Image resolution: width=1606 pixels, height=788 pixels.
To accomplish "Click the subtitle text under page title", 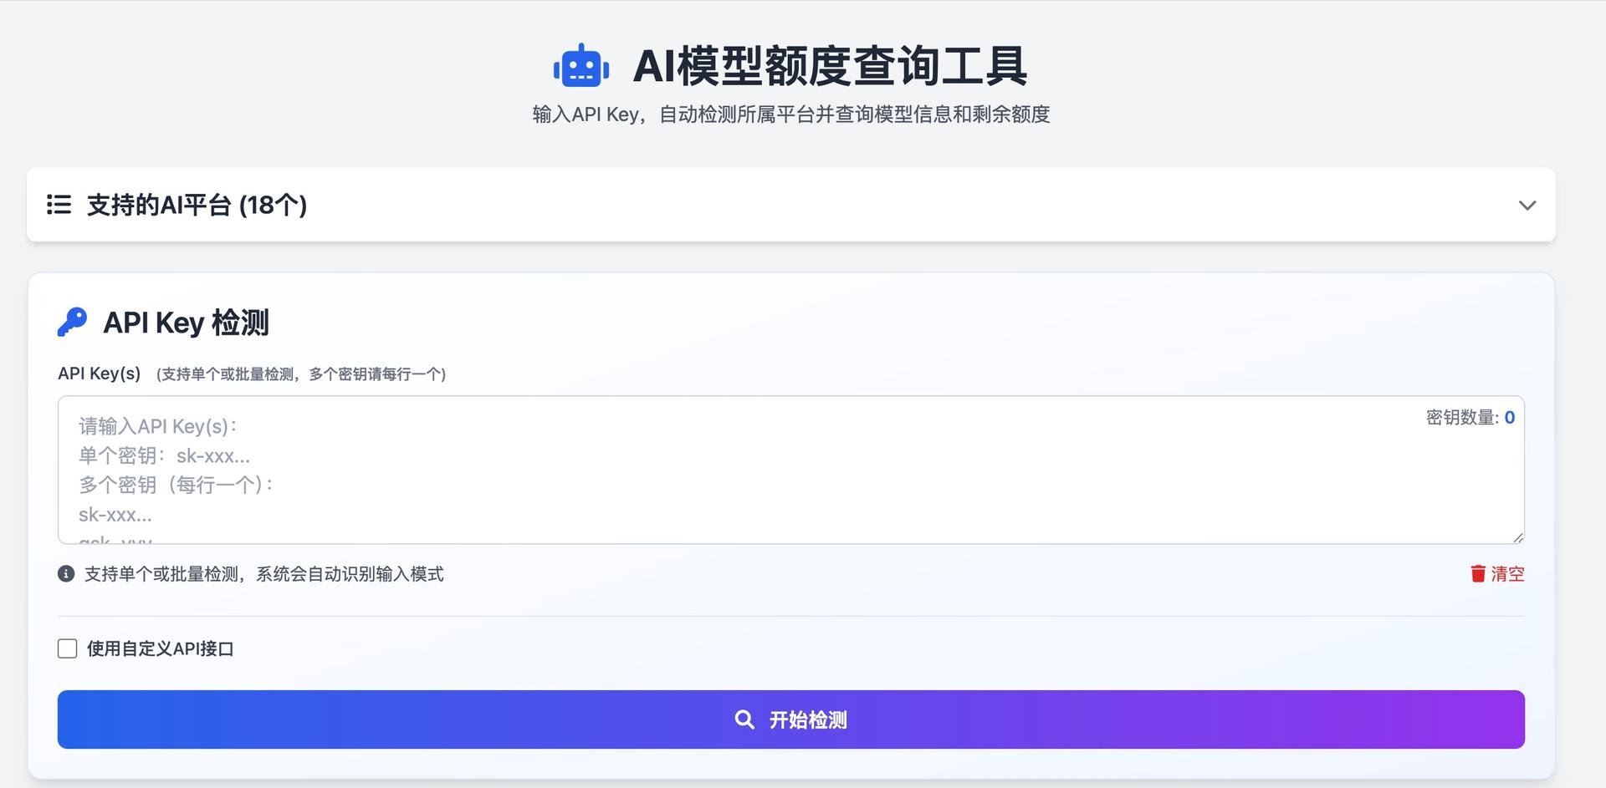I will coord(791,114).
